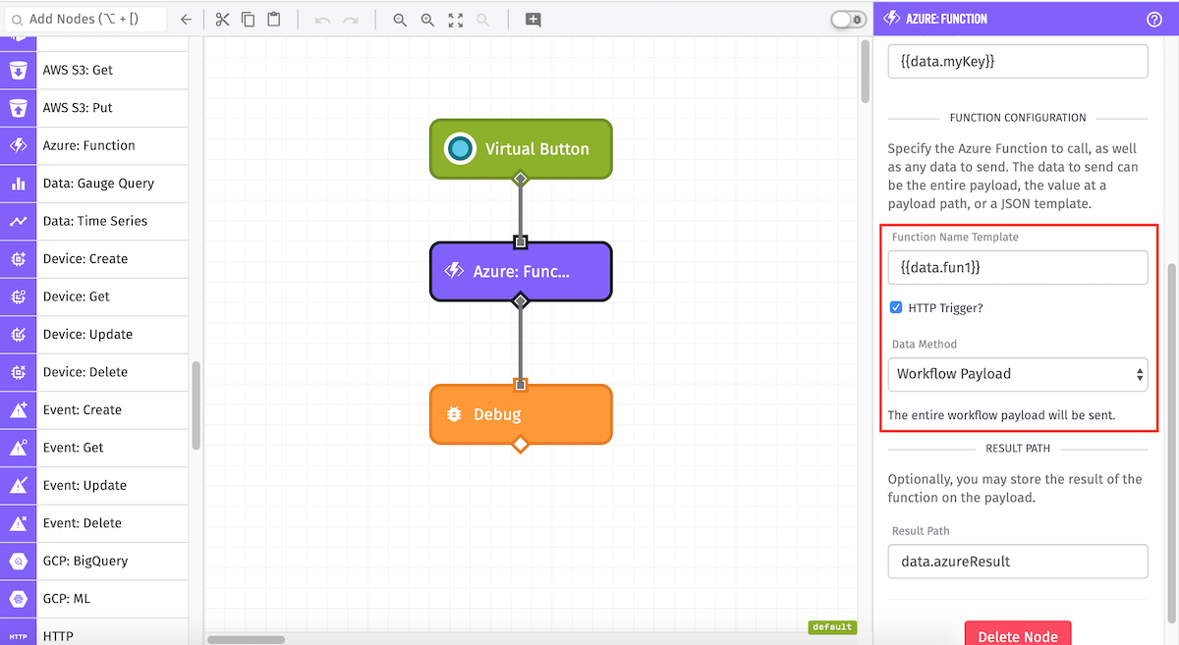The height and width of the screenshot is (645, 1179).
Task: Uncheck the HTTP Trigger? checkbox
Action: click(x=896, y=307)
